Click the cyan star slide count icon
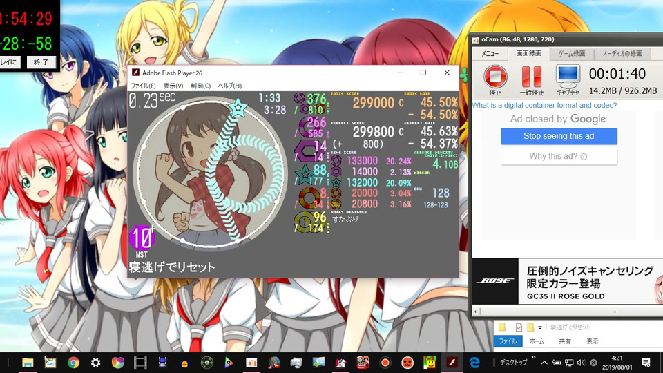663x373 pixels. coord(305,175)
